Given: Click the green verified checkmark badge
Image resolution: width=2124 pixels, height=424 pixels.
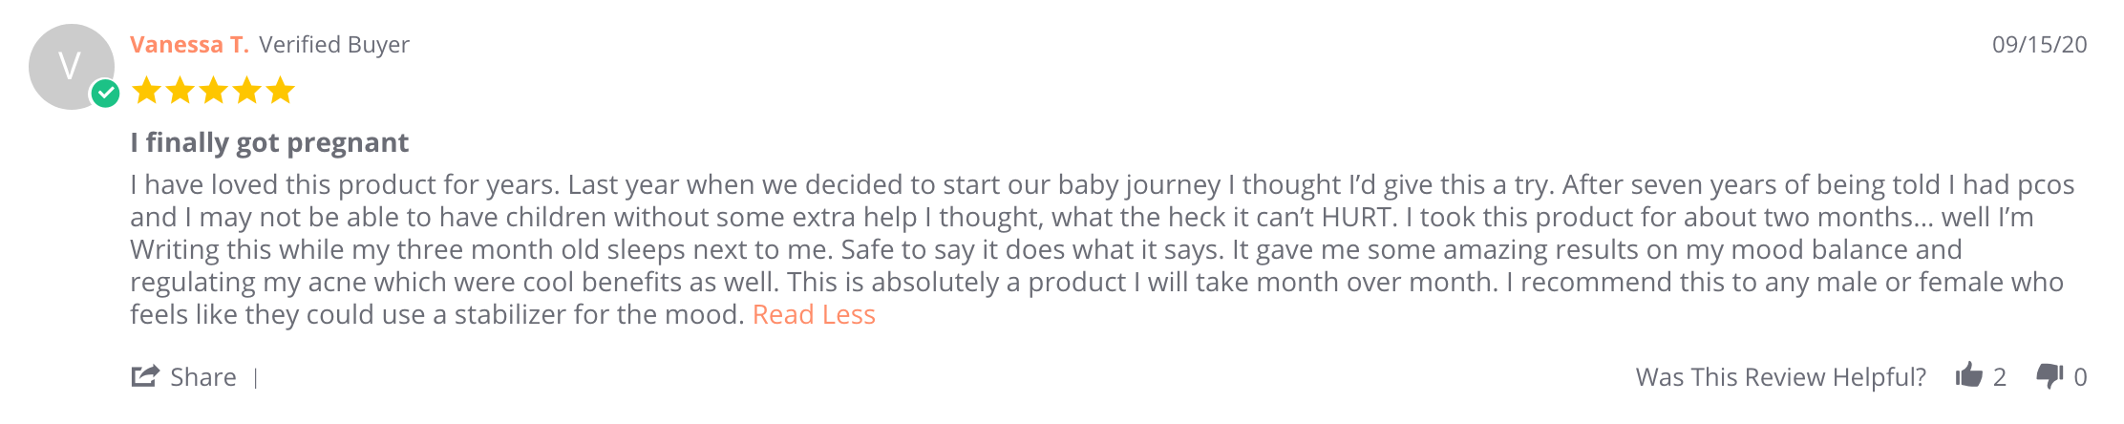Looking at the screenshot, I should [105, 94].
